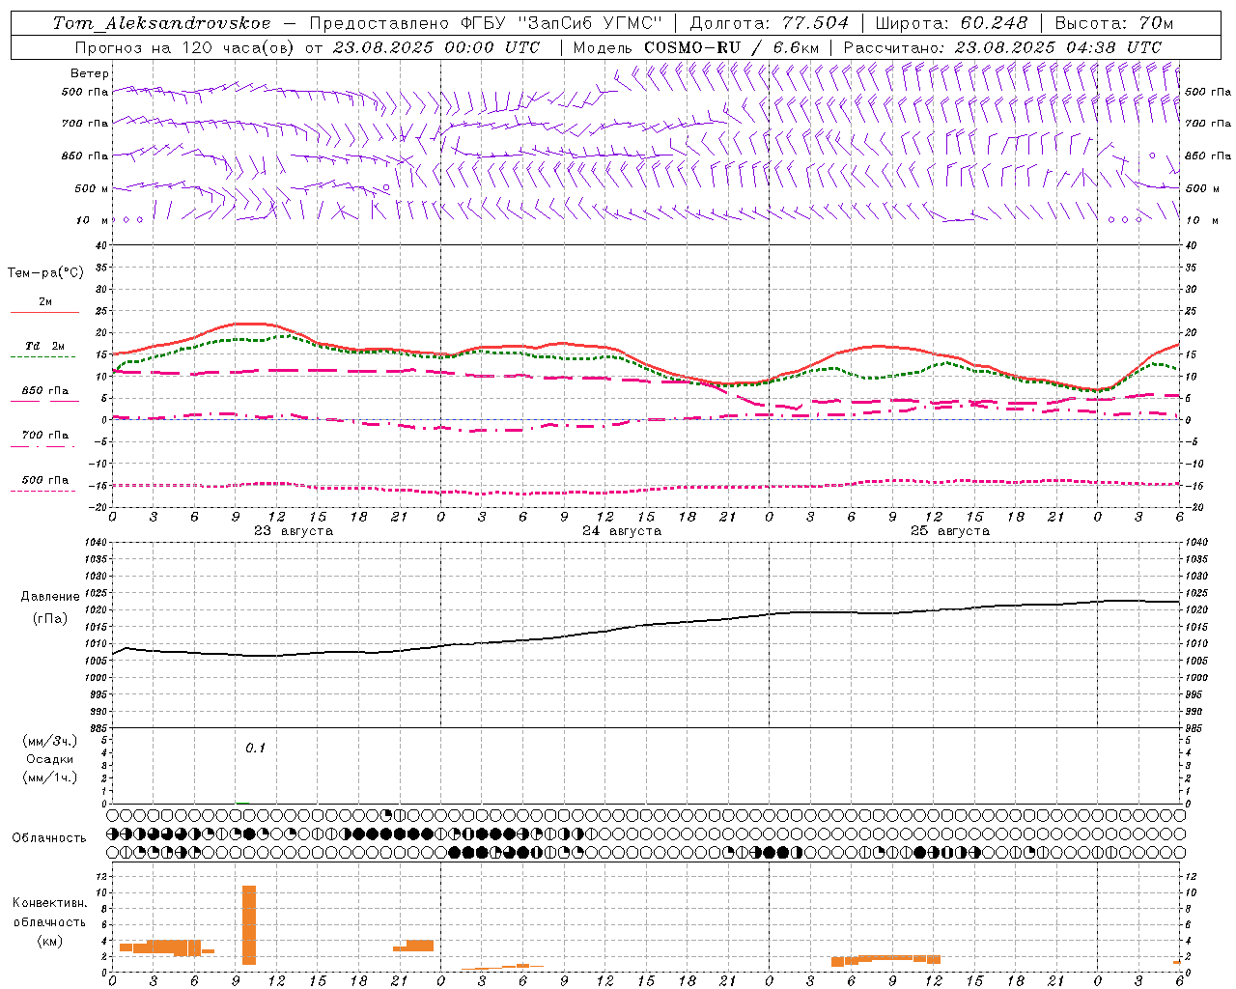Viewport: 1236px width, 989px height.
Task: Click the Широта 60.248 field
Action: click(x=951, y=23)
